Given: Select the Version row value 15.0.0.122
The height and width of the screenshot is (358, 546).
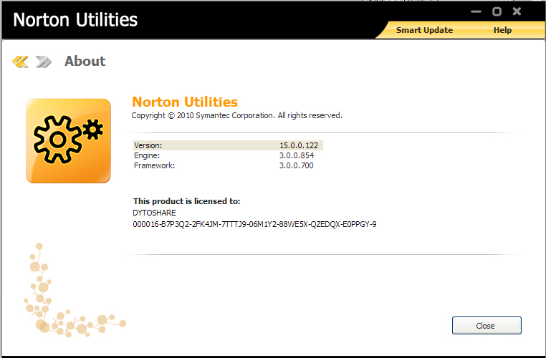Looking at the screenshot, I should (299, 145).
